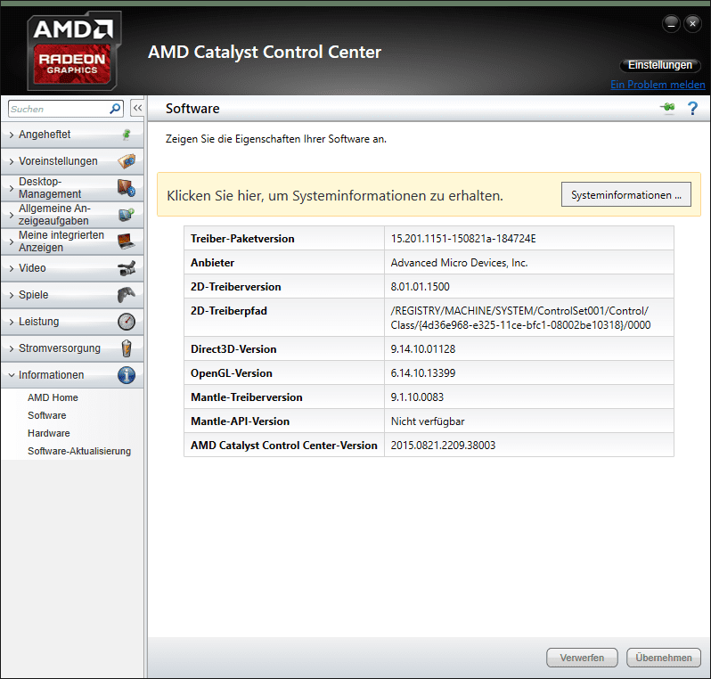
Task: Click the green pin icon in the Software header
Action: tap(668, 108)
